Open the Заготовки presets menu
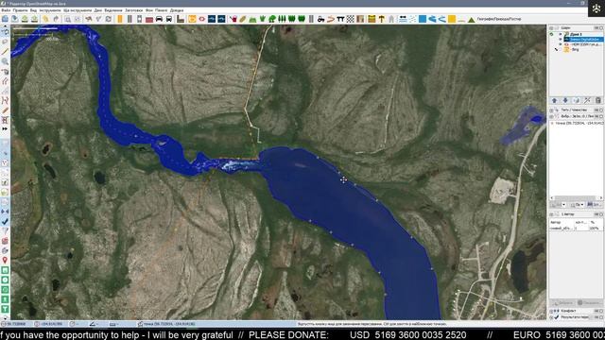 [133, 10]
